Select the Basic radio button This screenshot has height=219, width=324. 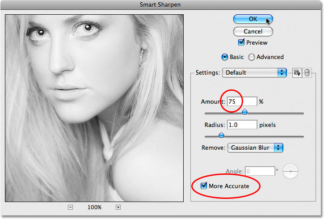pos(225,57)
